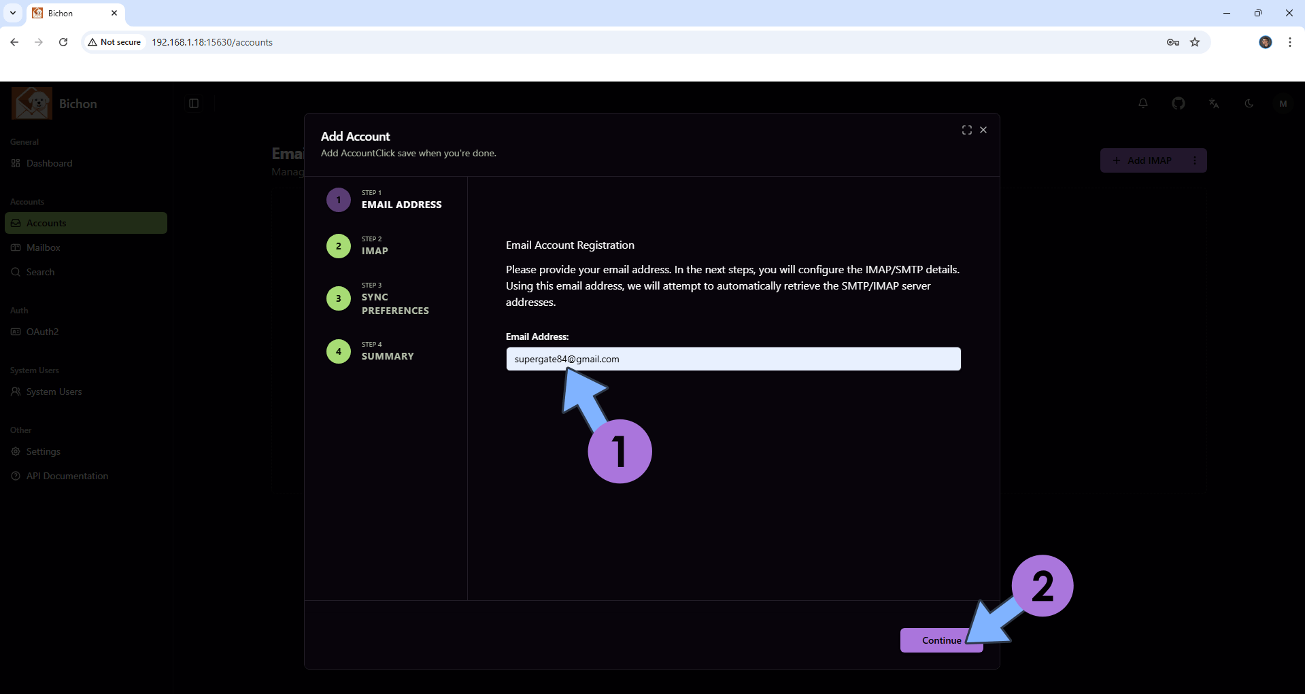Open Dashboard in the sidebar
The image size is (1305, 694).
49,163
